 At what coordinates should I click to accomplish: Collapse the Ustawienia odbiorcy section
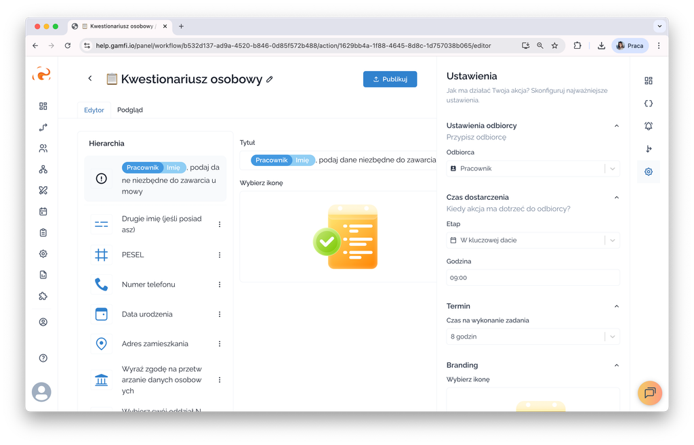click(x=616, y=126)
